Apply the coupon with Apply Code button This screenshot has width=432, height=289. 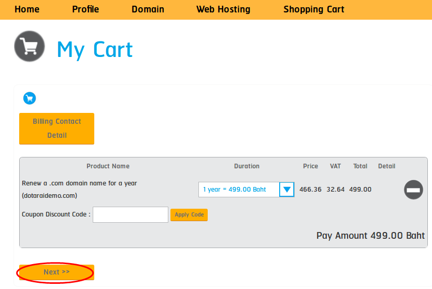coord(189,214)
